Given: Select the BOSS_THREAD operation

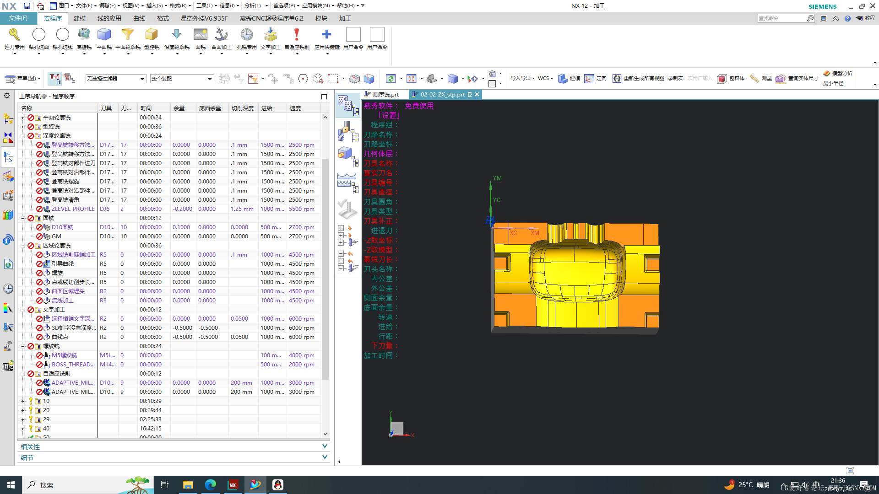Looking at the screenshot, I should pyautogui.click(x=73, y=365).
